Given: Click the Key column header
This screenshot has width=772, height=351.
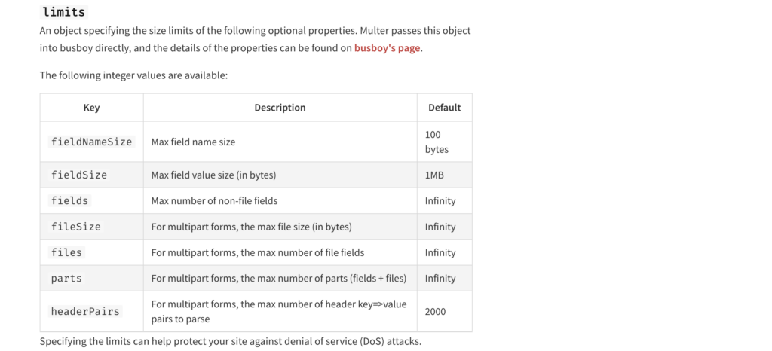Looking at the screenshot, I should tap(91, 108).
